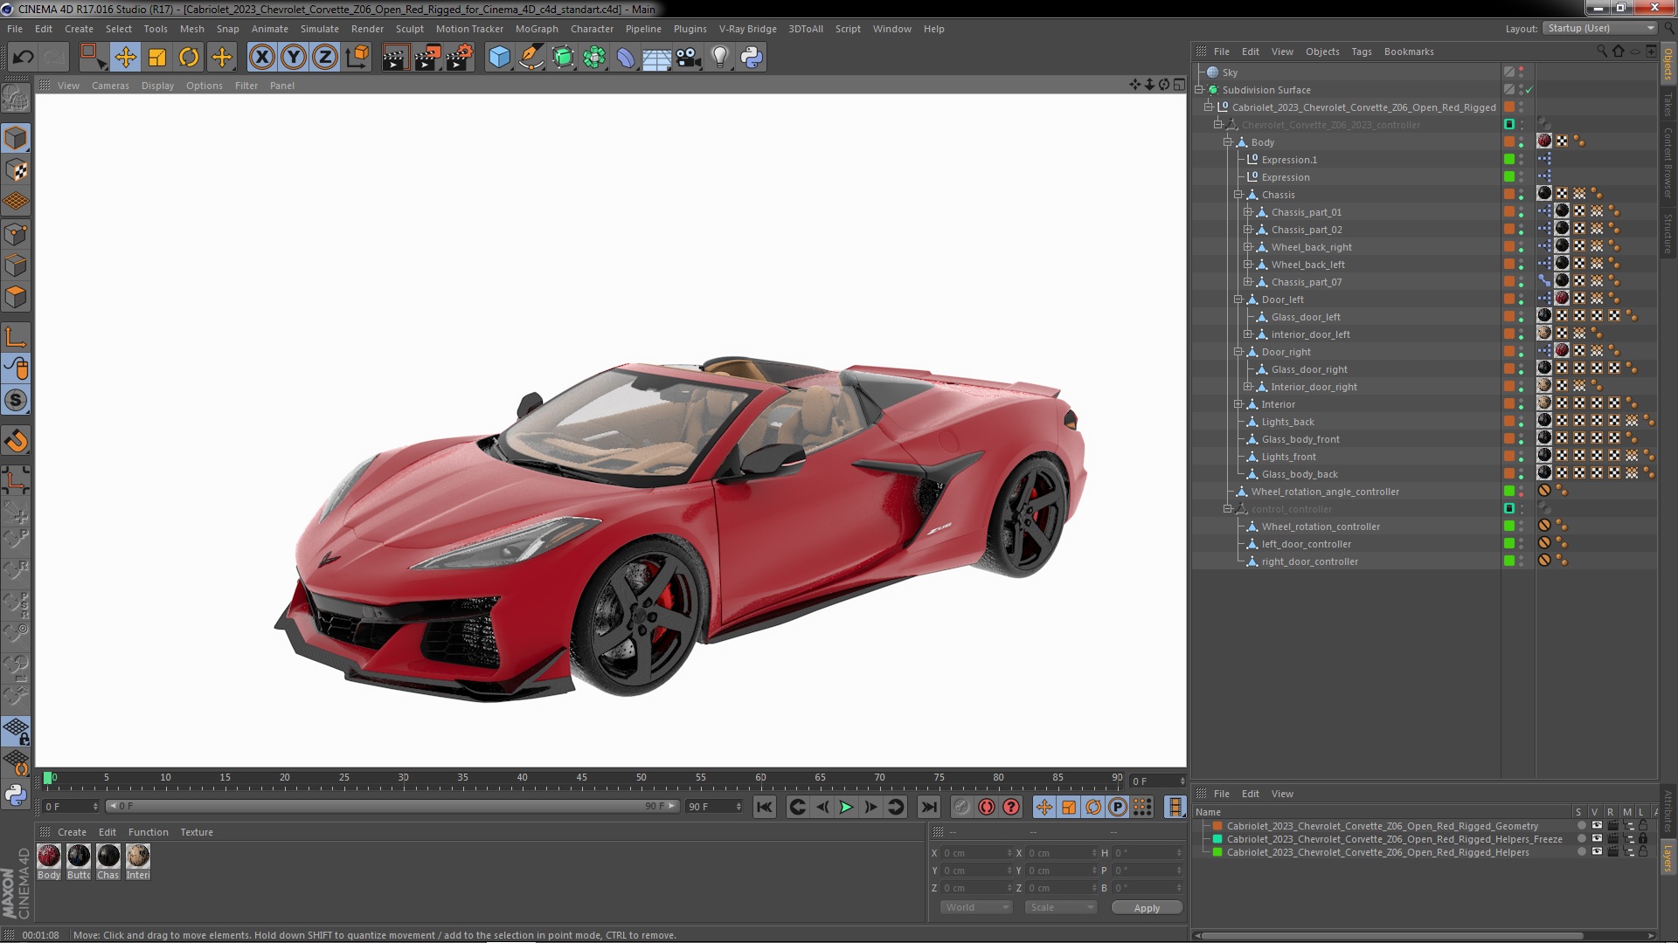Image resolution: width=1678 pixels, height=943 pixels.
Task: Activate the Live Selection tool
Action: point(93,58)
